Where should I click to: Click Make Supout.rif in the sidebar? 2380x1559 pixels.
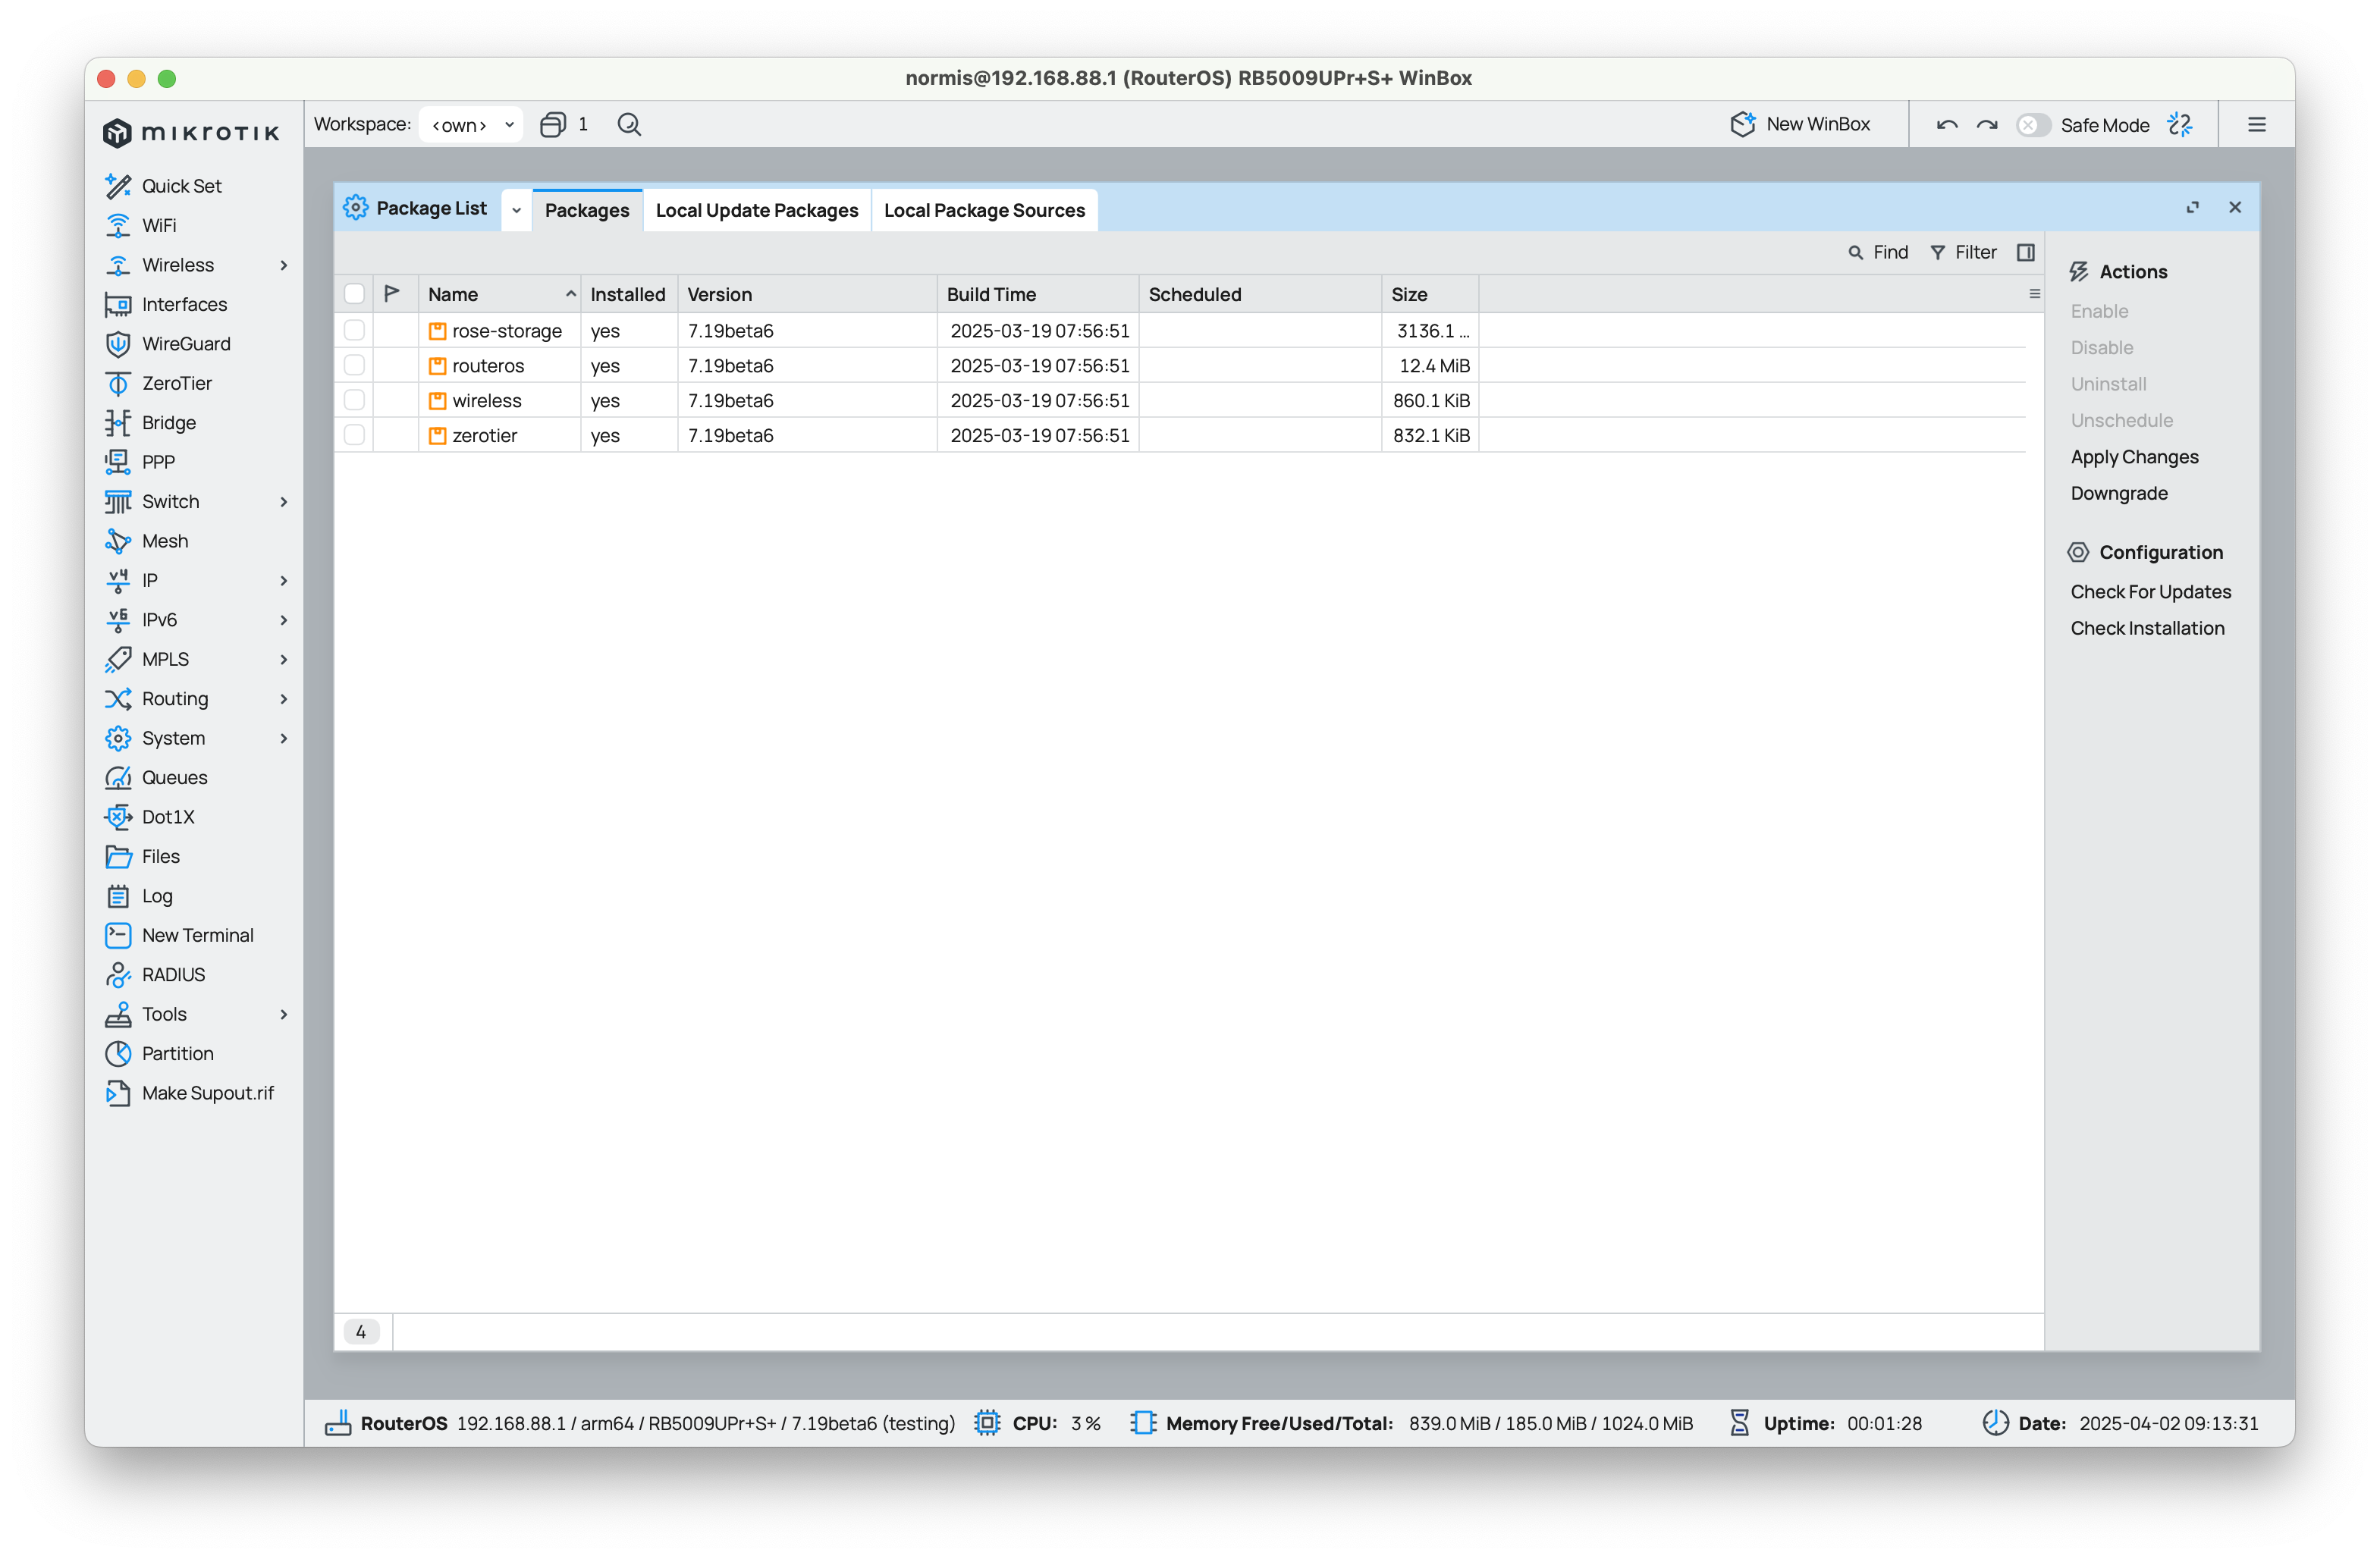coord(207,1093)
